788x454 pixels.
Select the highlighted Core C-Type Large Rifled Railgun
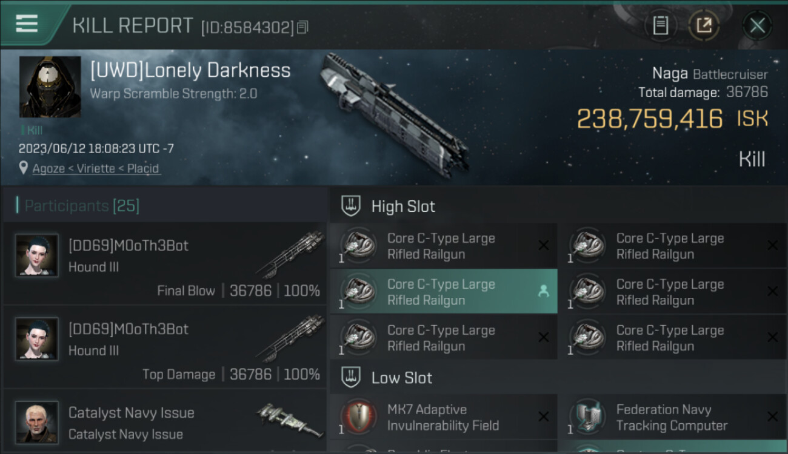point(442,292)
